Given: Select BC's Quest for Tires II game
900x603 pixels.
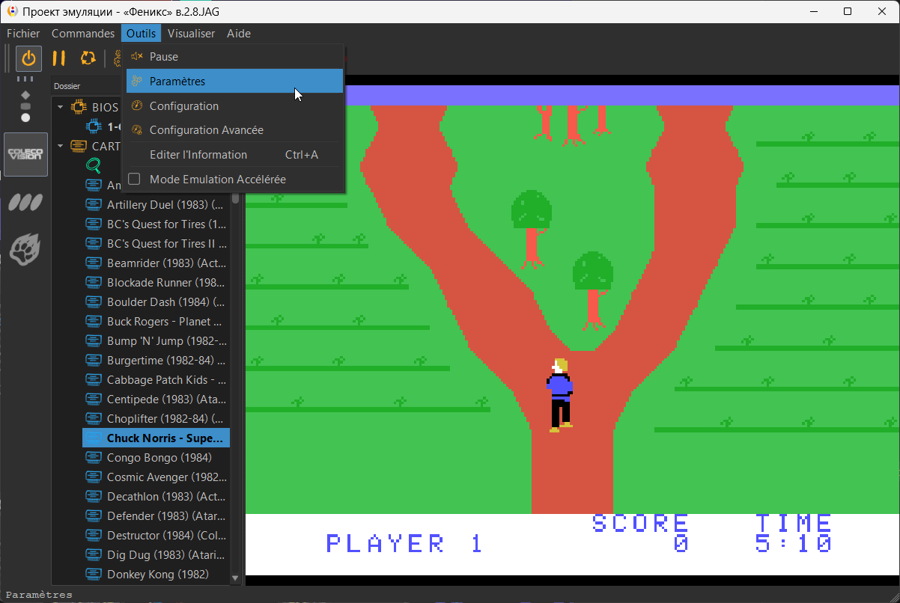Looking at the screenshot, I should [166, 243].
